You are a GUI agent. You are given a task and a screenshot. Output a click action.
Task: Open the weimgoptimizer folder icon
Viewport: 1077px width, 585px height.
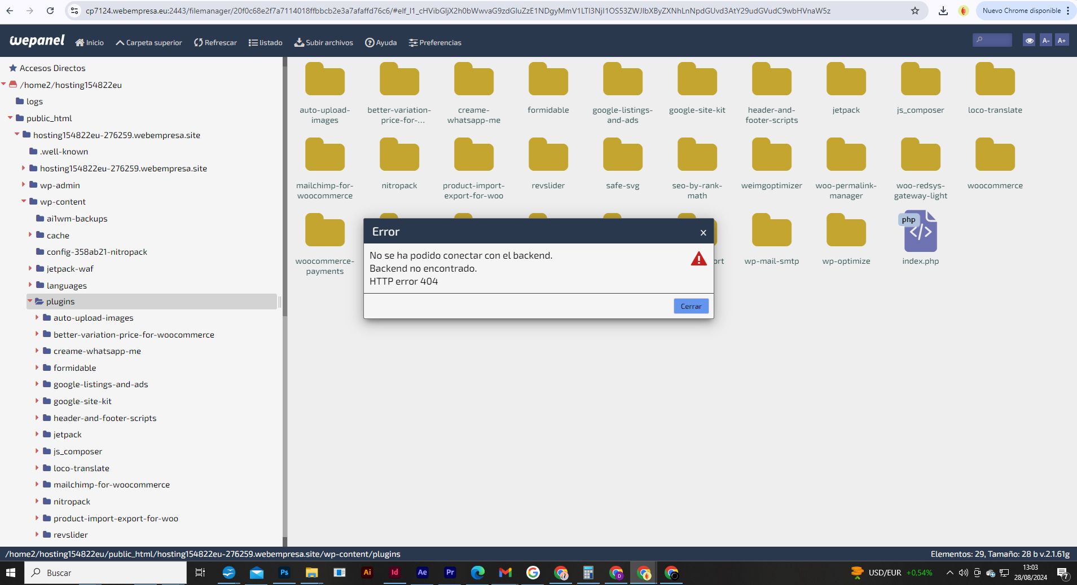click(x=772, y=154)
